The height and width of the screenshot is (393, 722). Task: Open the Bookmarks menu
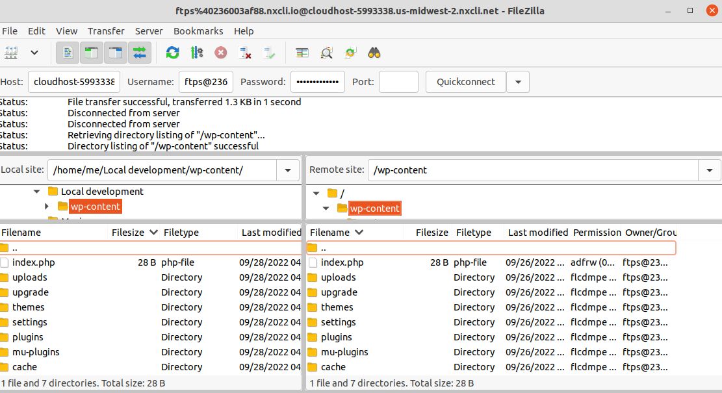pyautogui.click(x=198, y=31)
